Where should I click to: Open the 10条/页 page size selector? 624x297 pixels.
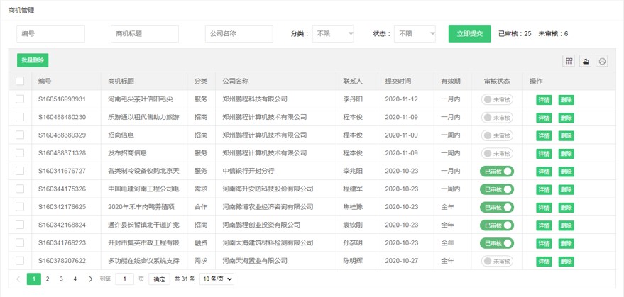click(x=217, y=279)
